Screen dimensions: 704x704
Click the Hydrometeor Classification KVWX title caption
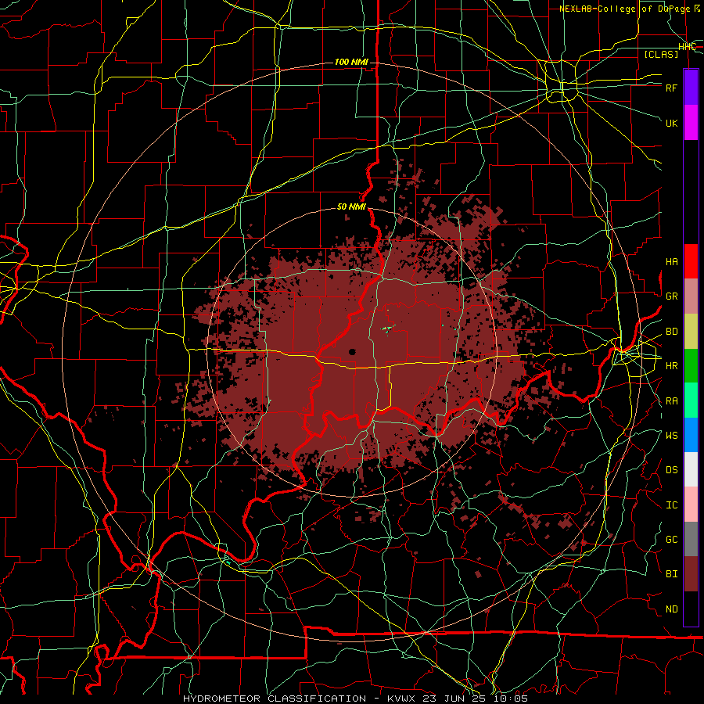[x=356, y=699]
